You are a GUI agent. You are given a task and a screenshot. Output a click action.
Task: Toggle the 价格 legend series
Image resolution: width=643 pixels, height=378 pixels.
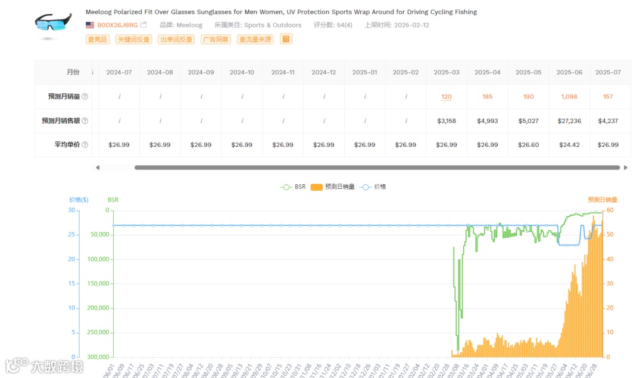pyautogui.click(x=373, y=187)
